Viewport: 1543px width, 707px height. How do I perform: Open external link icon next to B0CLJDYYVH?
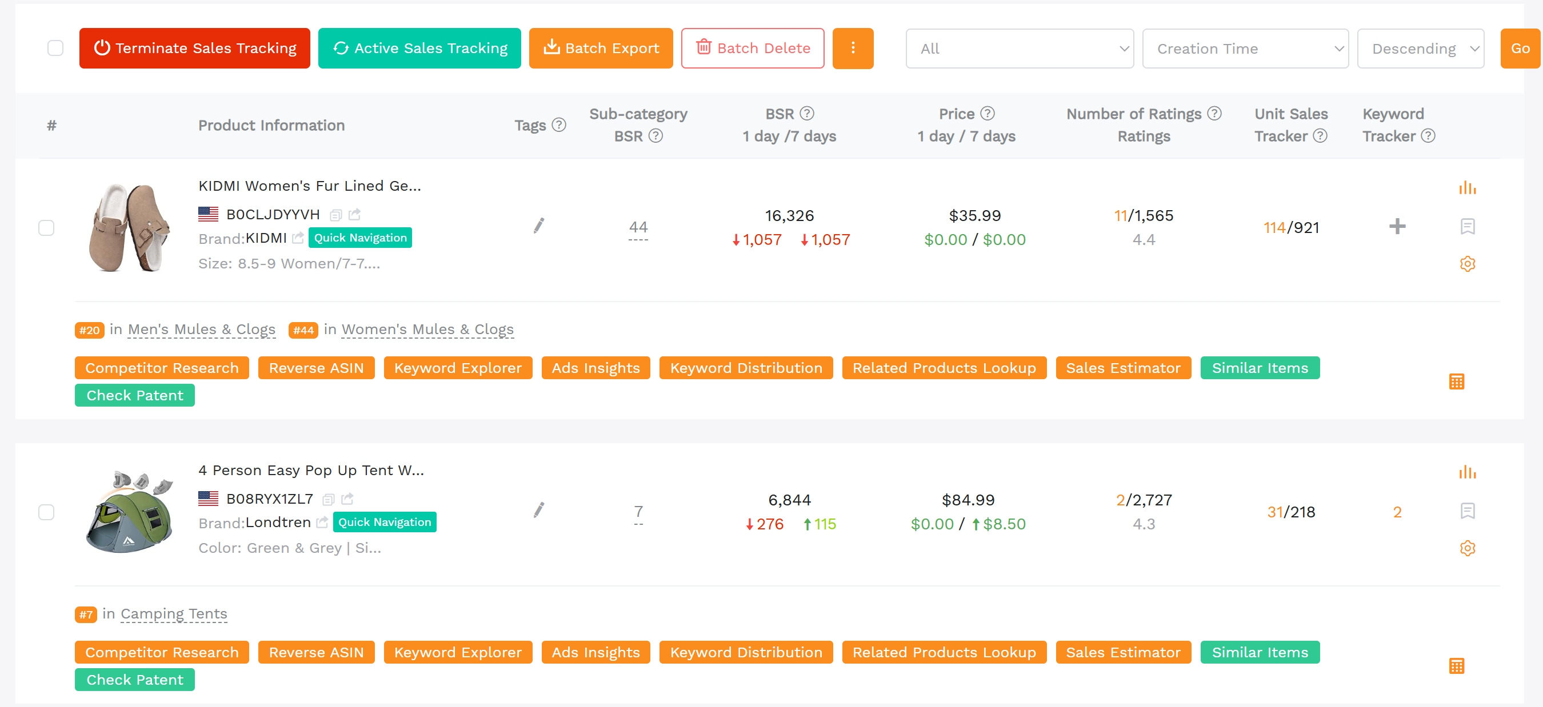pos(354,214)
